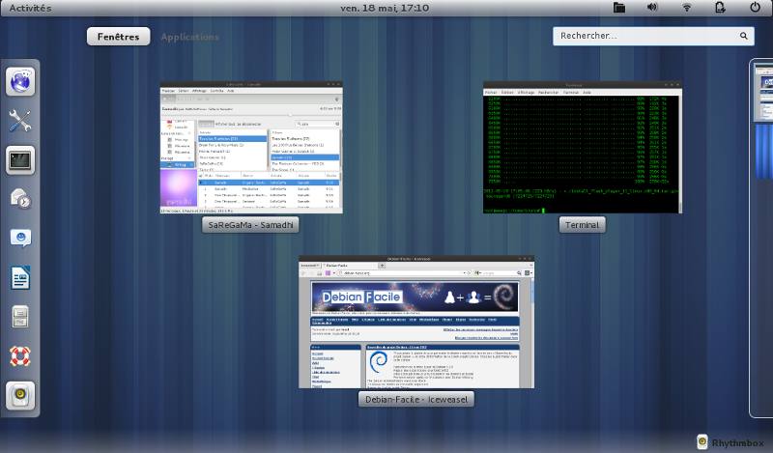Open the Wi-Fi network menu
Image resolution: width=773 pixels, height=453 pixels.
(x=687, y=8)
